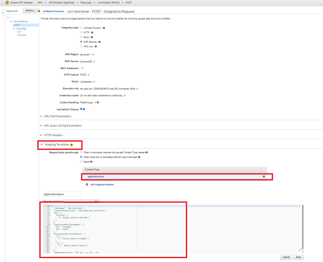Click the back arrow of Method Execution

pos(44,11)
